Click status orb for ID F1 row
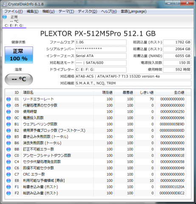Image resolution: width=196 pixels, height=204 pixels. [9, 187]
